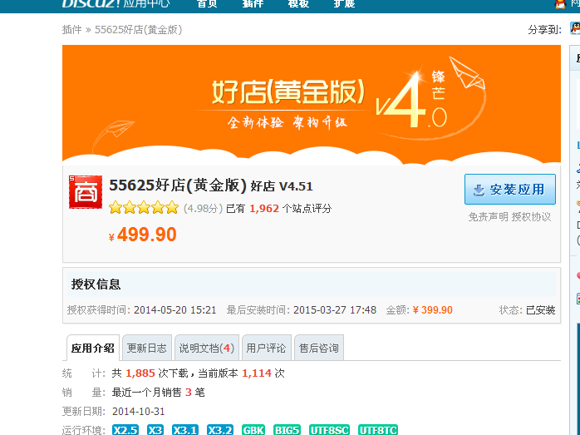Click the QQ share icon next to 分享到
This screenshot has width=580, height=435.
(575, 28)
